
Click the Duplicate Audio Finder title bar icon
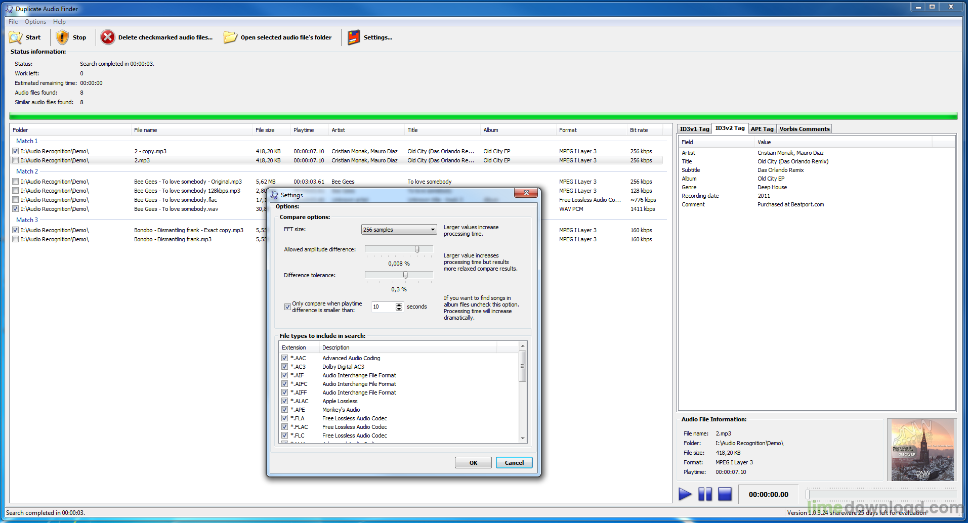point(10,9)
